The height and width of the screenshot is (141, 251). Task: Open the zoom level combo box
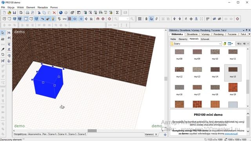click(124, 19)
